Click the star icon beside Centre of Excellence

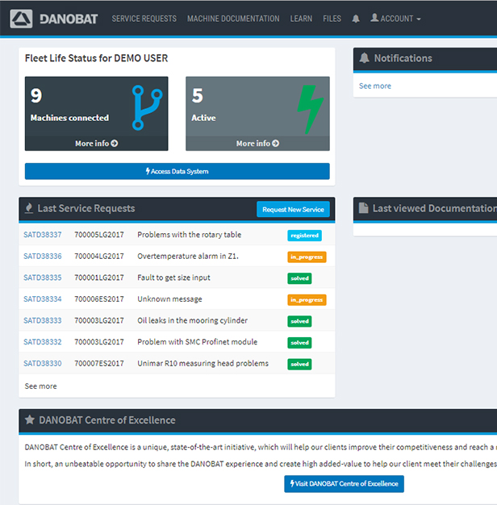pos(30,419)
